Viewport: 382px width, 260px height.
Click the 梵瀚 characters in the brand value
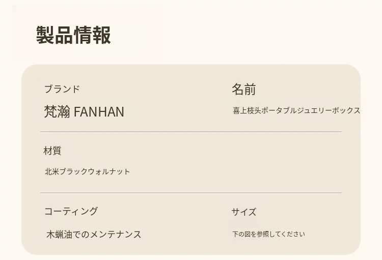tap(57, 111)
